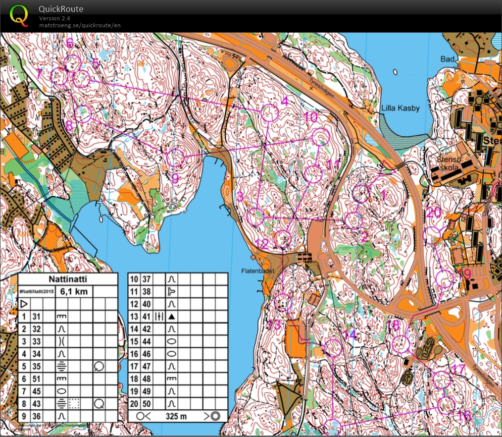Select control circle 16 on the map

[x=446, y=406]
